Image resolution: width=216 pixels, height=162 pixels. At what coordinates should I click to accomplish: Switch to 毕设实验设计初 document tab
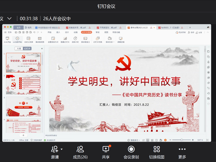48,28
